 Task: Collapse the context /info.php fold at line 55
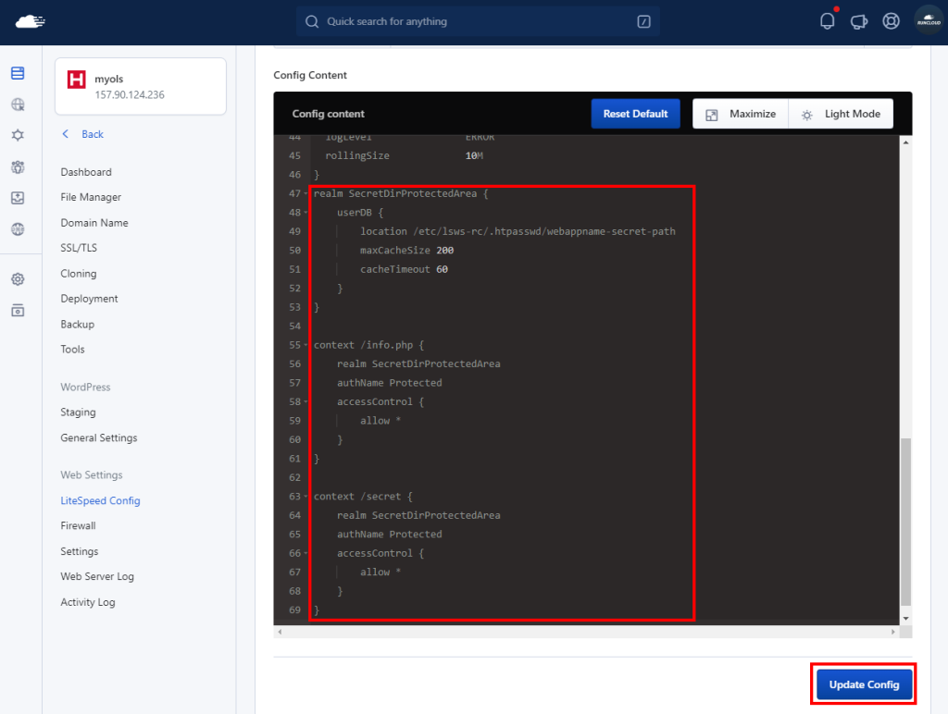click(306, 346)
